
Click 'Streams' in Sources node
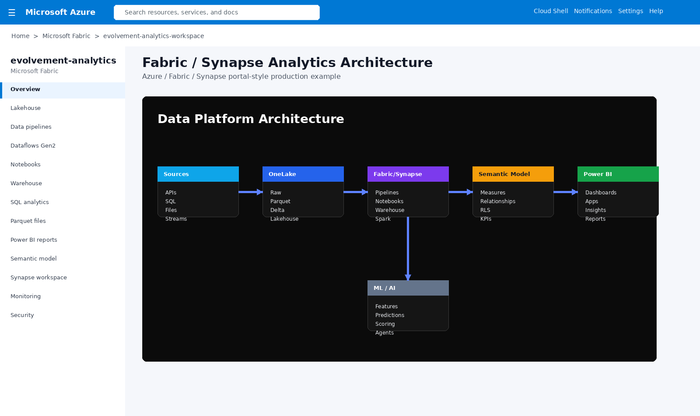(x=176, y=219)
